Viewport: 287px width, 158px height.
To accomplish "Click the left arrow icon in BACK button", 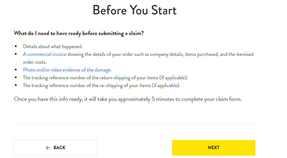I will point(48,148).
